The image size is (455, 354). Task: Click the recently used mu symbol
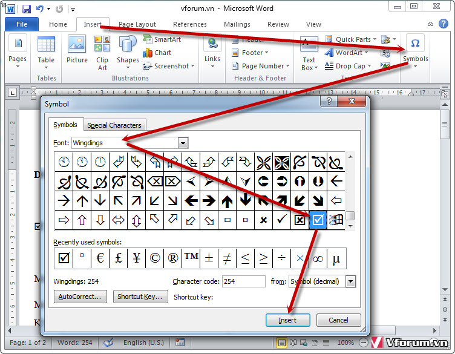tap(336, 258)
